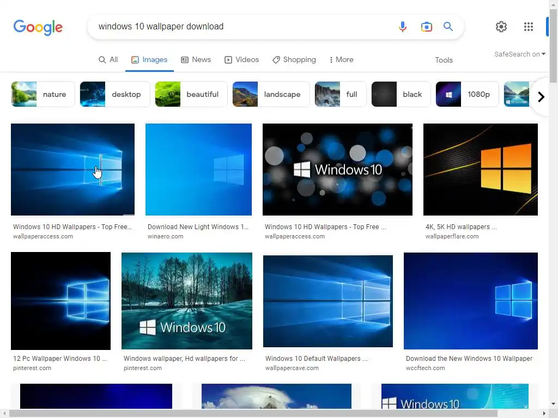Image resolution: width=558 pixels, height=418 pixels.
Task: Click '4K, 5K HD wallpapers ...' title
Action: (461, 227)
